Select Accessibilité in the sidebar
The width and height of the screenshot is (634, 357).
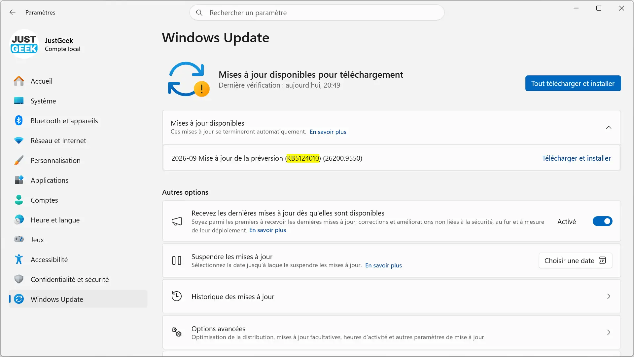pyautogui.click(x=78, y=259)
